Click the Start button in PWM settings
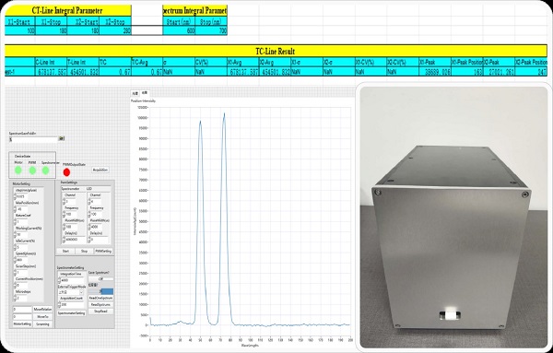553x353 pixels. [x=65, y=251]
